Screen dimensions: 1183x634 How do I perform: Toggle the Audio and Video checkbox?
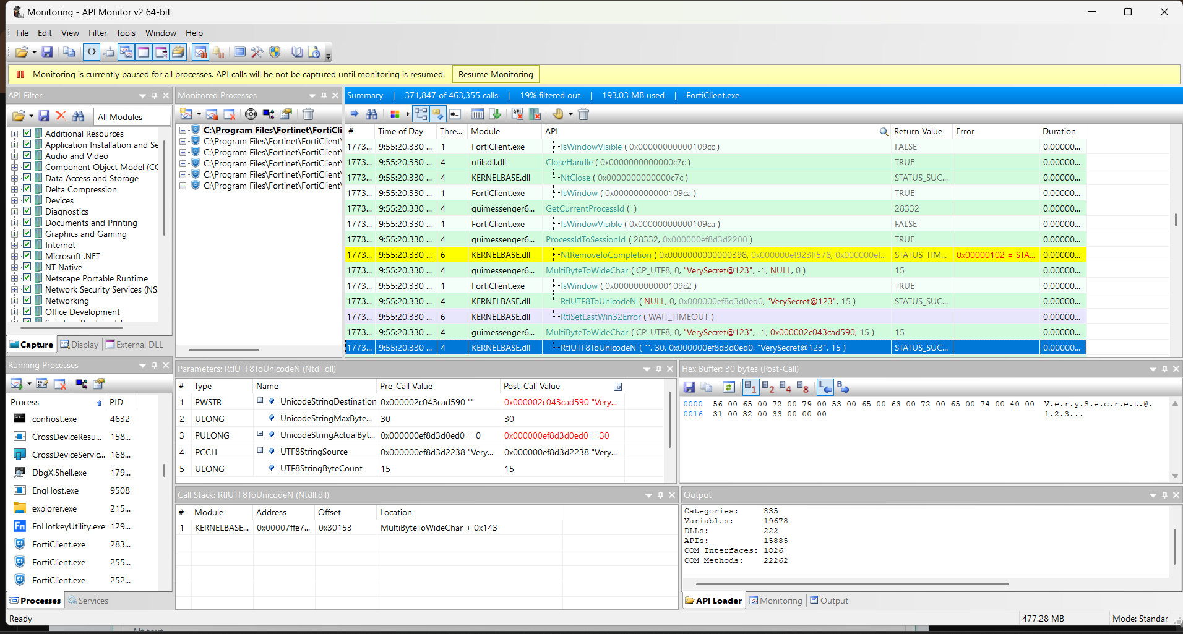point(27,155)
